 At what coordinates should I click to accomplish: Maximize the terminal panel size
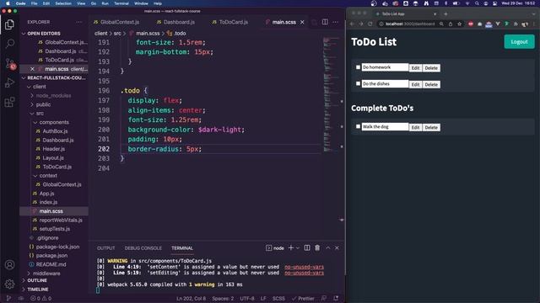pyautogui.click(x=328, y=247)
